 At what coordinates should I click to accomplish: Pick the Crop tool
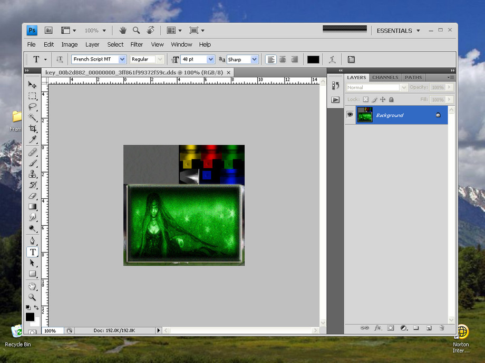pyautogui.click(x=32, y=128)
